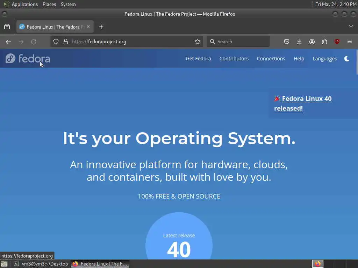Click the Fedora logo in header

click(x=28, y=59)
